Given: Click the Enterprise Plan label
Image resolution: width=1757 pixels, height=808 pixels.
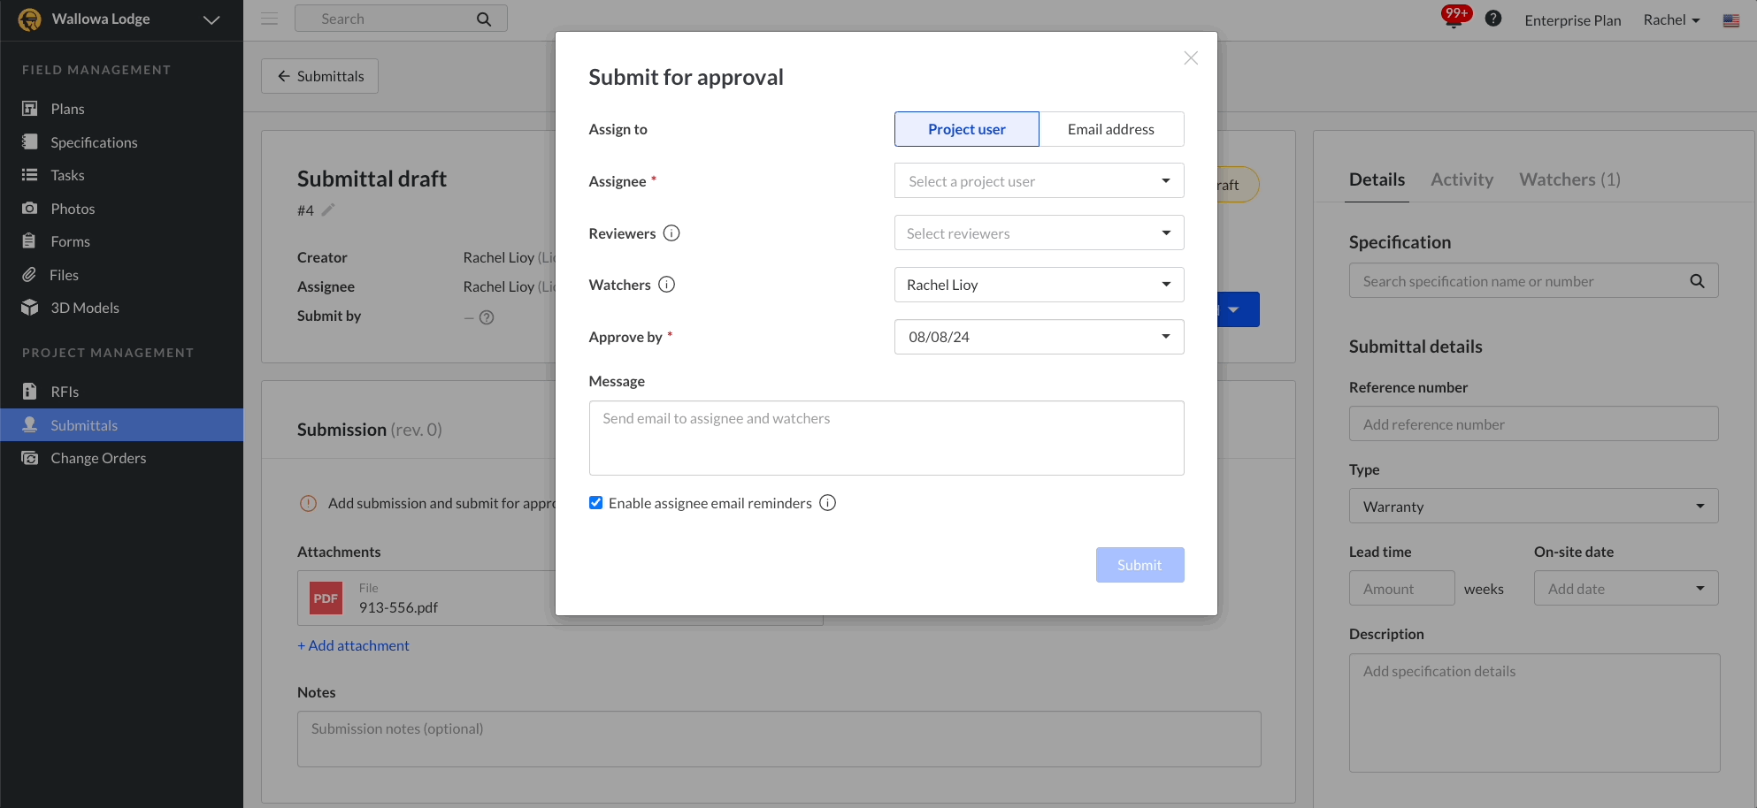Looking at the screenshot, I should click(1572, 20).
